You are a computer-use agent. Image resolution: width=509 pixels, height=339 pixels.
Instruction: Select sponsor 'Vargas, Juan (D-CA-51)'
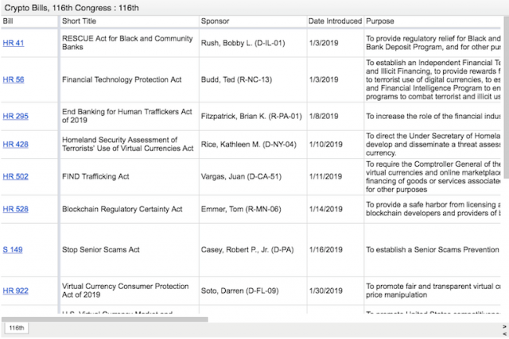pos(253,176)
